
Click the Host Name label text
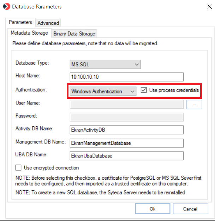(28, 76)
